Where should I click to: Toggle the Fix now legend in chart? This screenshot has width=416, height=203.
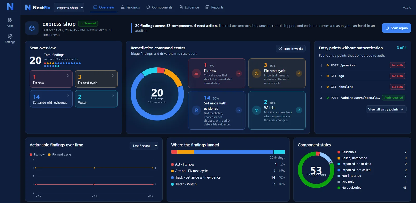tap(37, 155)
